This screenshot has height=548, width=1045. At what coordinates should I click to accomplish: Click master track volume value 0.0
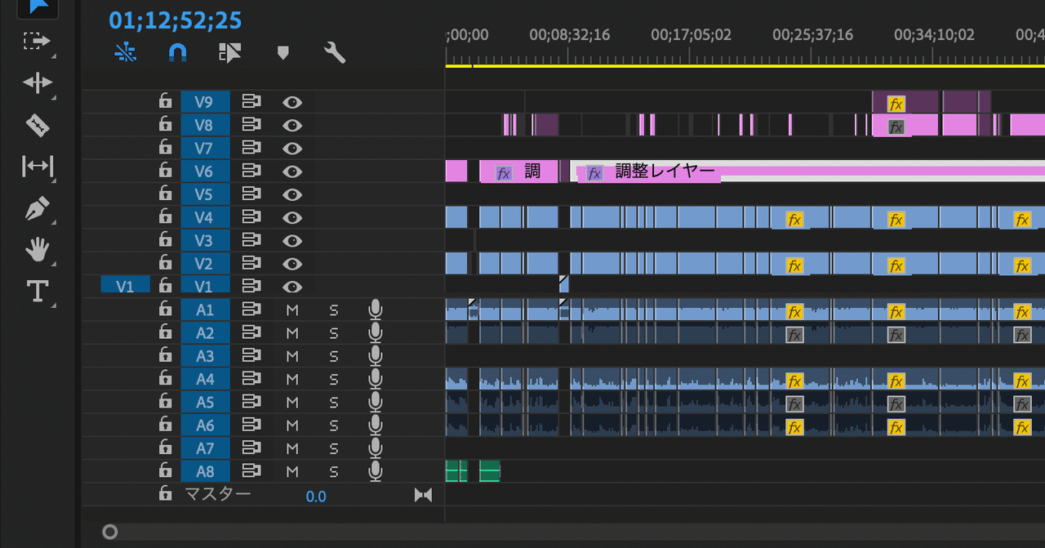(316, 496)
